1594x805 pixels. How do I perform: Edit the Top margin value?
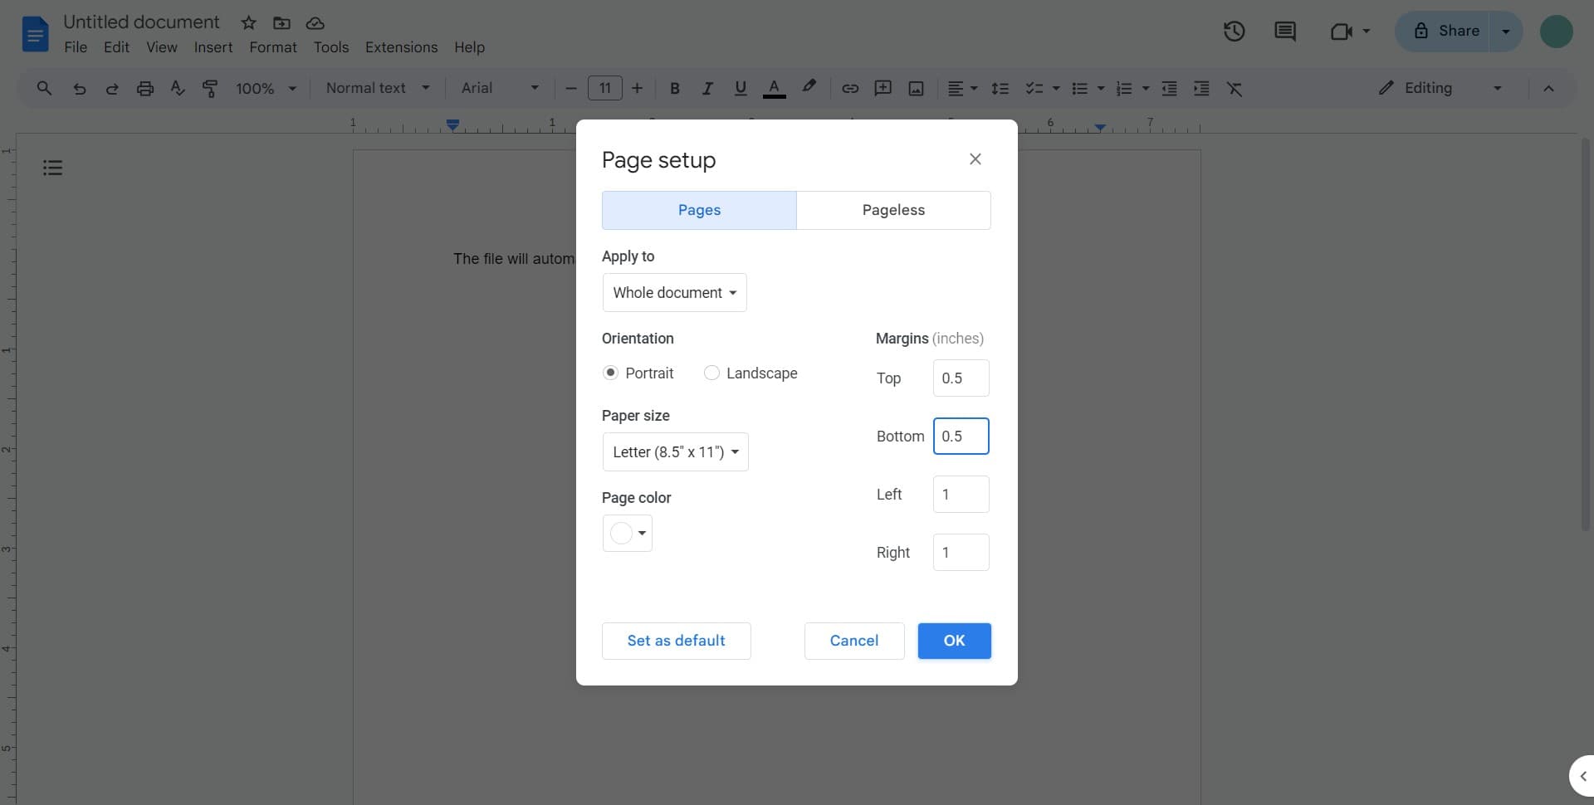[961, 378]
